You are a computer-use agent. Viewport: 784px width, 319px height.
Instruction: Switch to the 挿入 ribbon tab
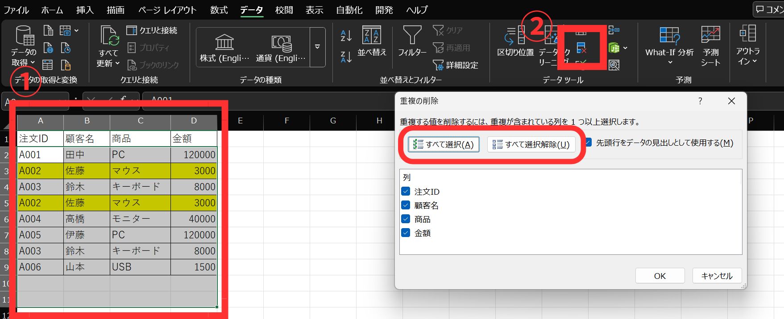(x=85, y=10)
